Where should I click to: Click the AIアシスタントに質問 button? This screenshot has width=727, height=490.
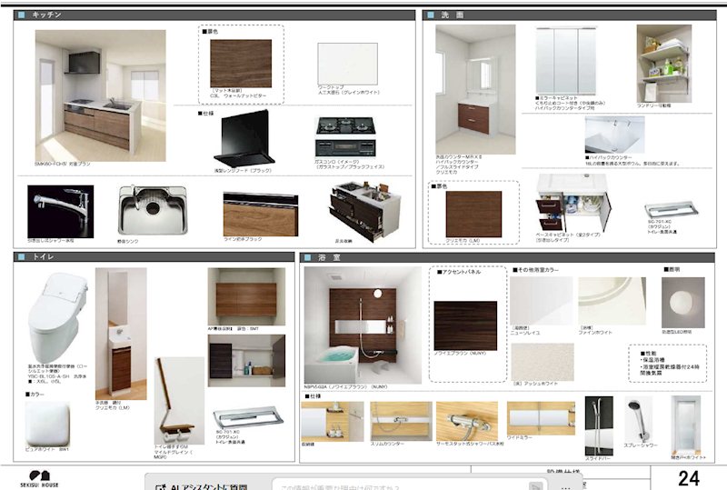point(202,486)
